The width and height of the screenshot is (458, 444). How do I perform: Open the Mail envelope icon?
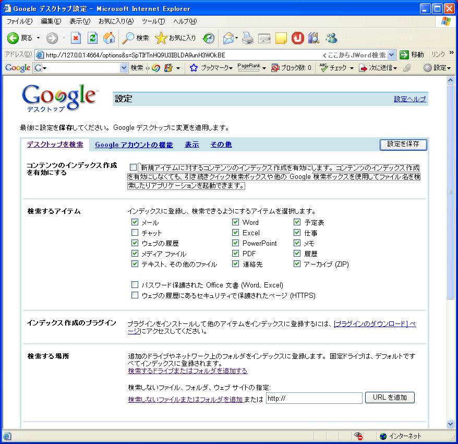228,38
